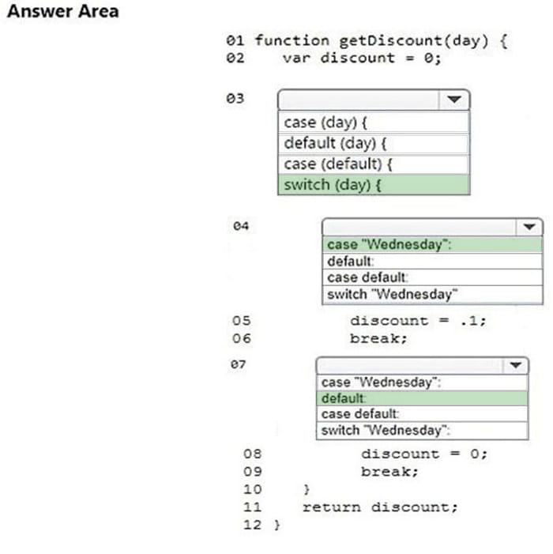Select 'case "Wednesday":' in line 04 list
Image resolution: width=553 pixels, height=554 pixels.
431,245
